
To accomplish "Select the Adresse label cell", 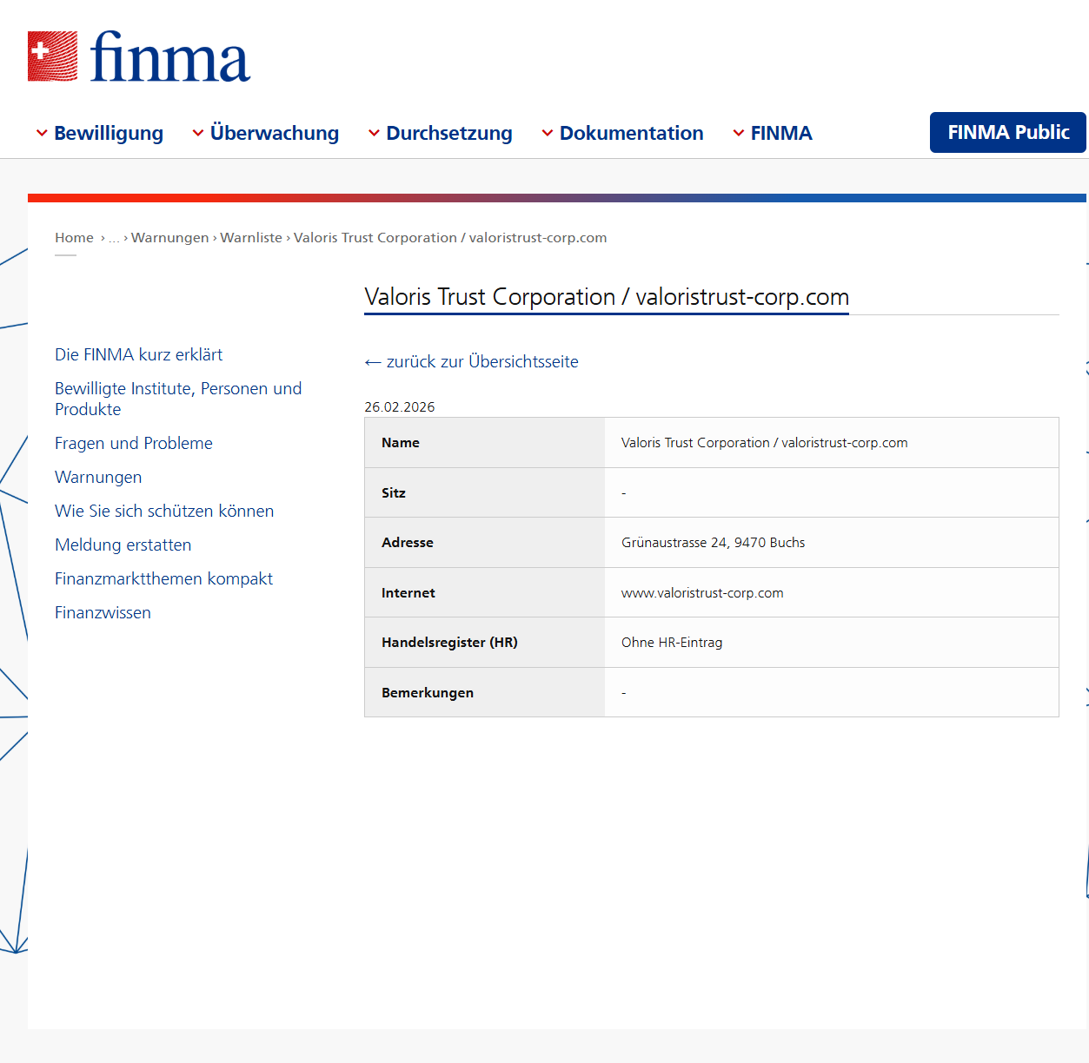I will (x=485, y=543).
